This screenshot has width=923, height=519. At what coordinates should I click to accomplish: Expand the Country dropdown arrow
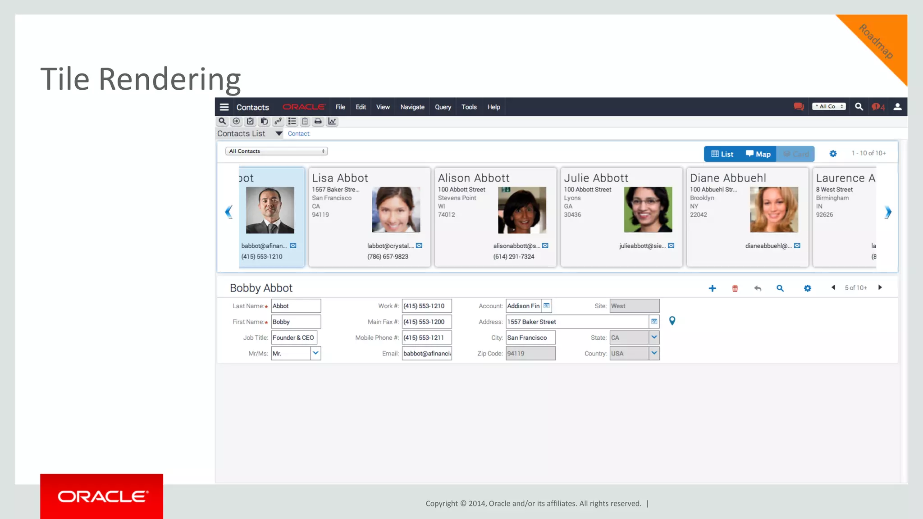coord(654,353)
